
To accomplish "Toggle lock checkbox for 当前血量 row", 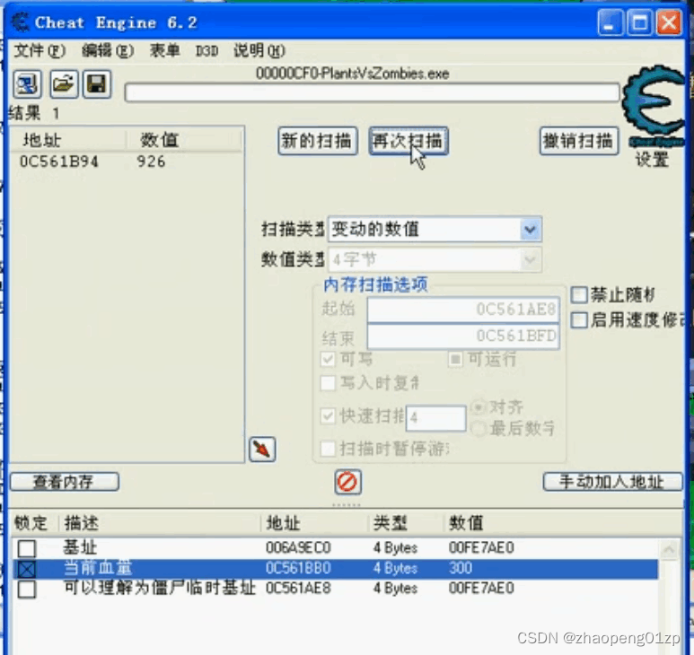I will pyautogui.click(x=27, y=569).
